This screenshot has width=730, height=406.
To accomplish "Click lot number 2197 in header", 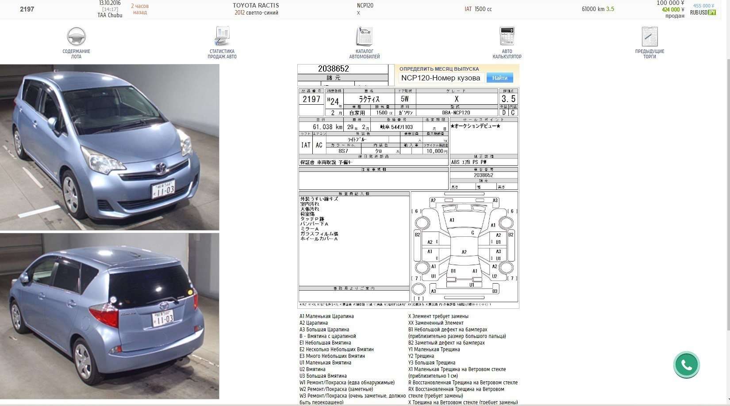I will tap(27, 9).
